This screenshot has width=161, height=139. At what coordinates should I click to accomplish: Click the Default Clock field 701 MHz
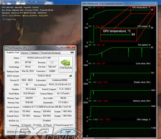point(26,116)
